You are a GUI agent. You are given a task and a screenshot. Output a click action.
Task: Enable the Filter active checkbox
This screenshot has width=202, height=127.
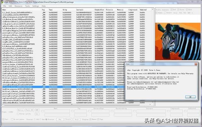18,114
